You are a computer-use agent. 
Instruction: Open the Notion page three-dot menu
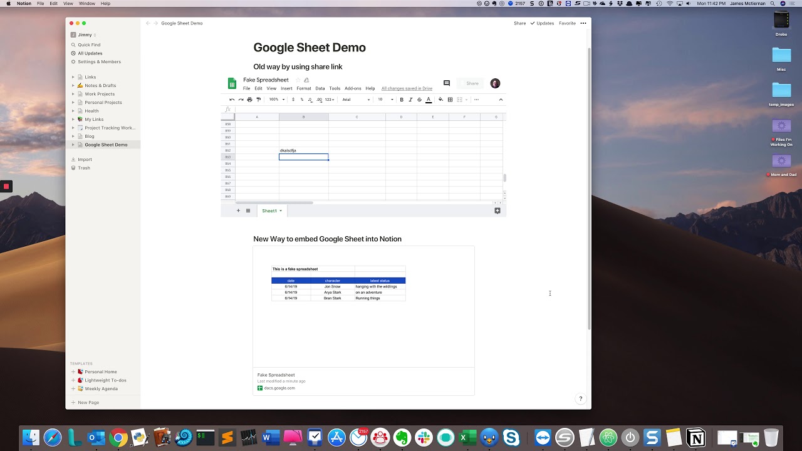coord(583,23)
